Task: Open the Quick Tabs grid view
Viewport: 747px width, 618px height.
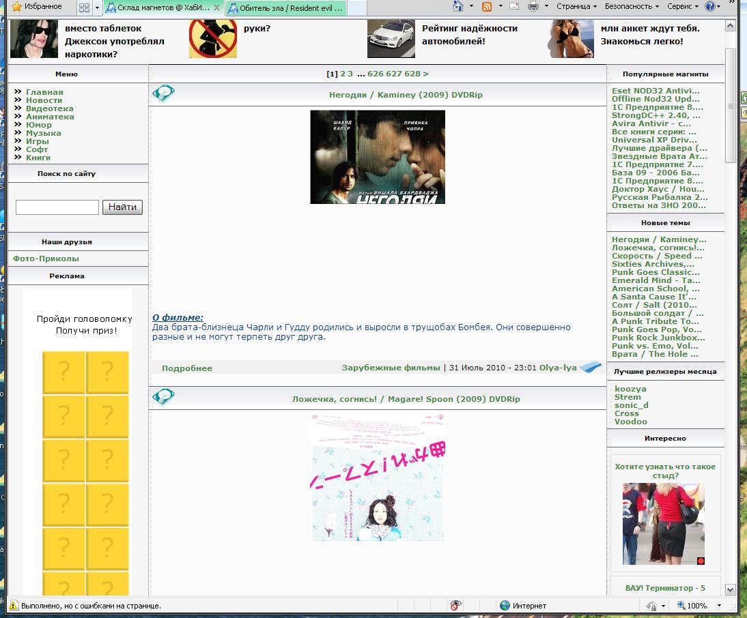Action: coord(84,8)
